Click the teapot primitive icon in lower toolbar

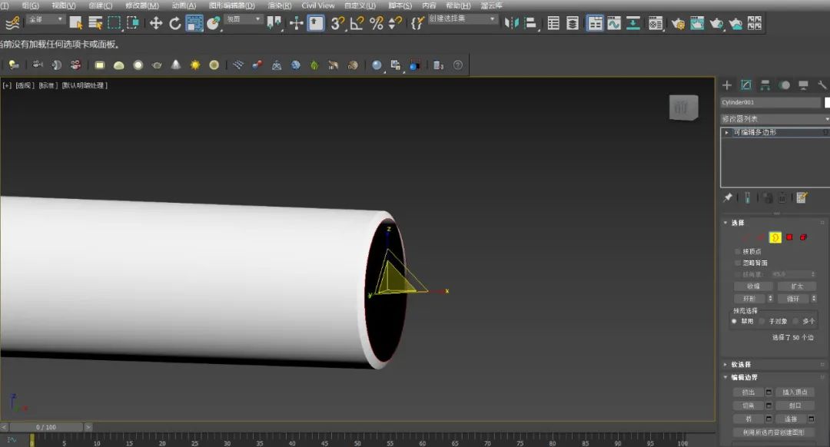(x=157, y=65)
